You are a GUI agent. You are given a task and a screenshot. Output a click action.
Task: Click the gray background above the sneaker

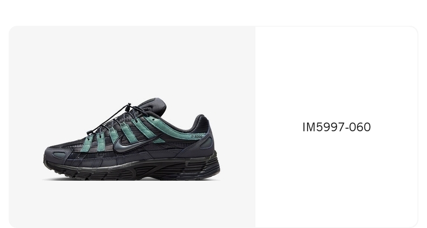(x=132, y=61)
